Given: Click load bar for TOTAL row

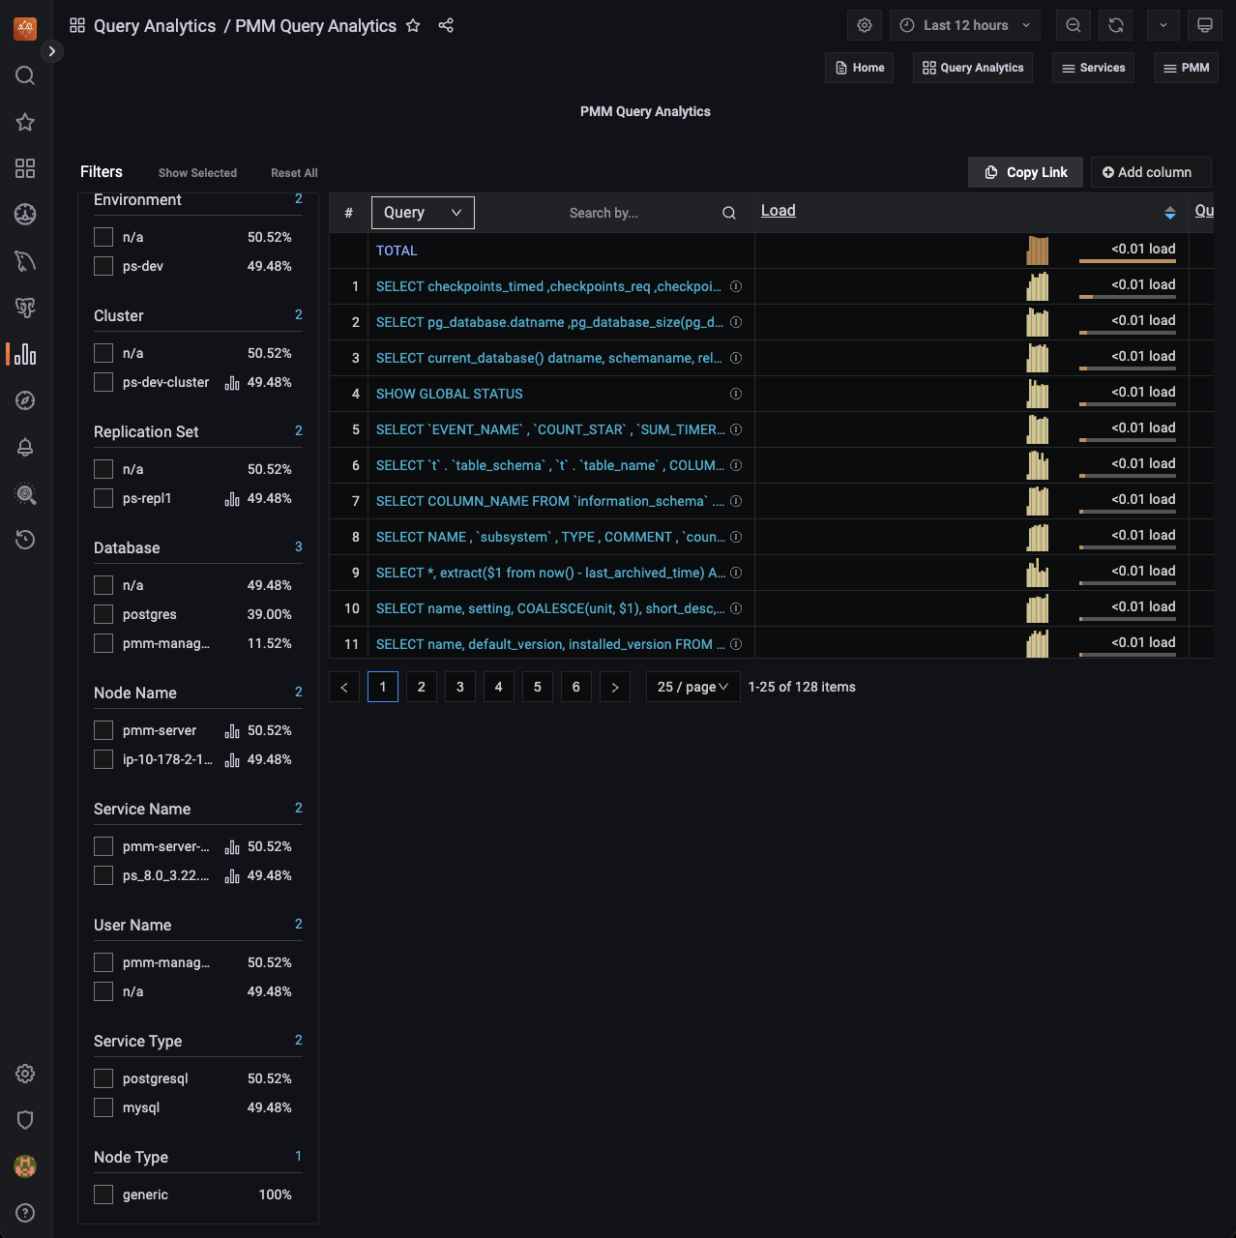Looking at the screenshot, I should [1128, 261].
